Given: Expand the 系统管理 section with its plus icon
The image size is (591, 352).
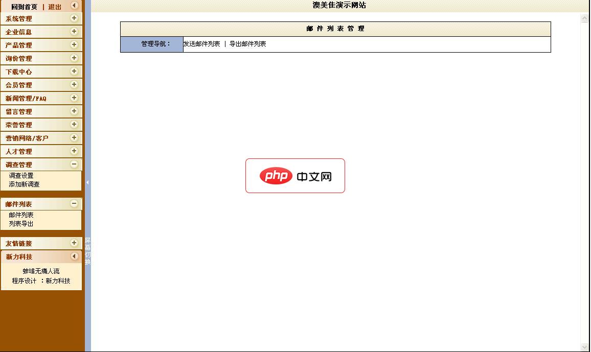Looking at the screenshot, I should [75, 18].
